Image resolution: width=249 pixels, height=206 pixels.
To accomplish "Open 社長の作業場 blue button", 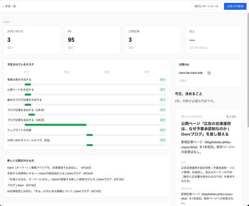I will pos(235,7).
